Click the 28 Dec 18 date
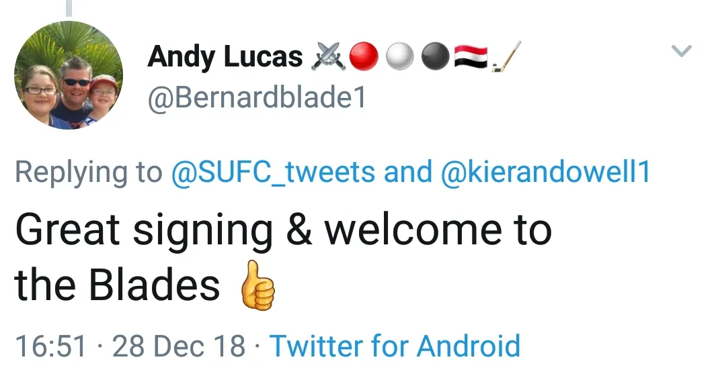The width and height of the screenshot is (716, 382). coord(179,346)
